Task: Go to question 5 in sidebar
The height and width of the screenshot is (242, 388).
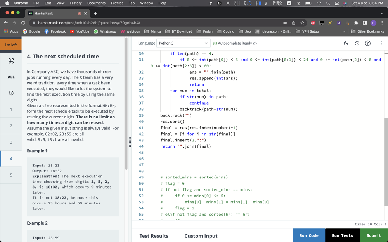Action: (x=11, y=175)
